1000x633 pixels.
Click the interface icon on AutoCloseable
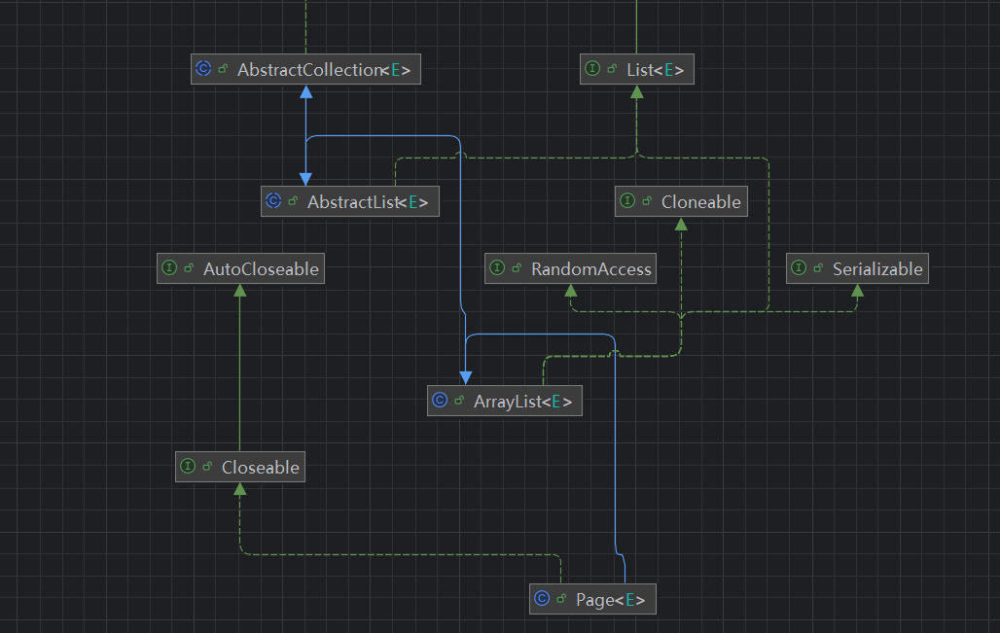click(169, 267)
